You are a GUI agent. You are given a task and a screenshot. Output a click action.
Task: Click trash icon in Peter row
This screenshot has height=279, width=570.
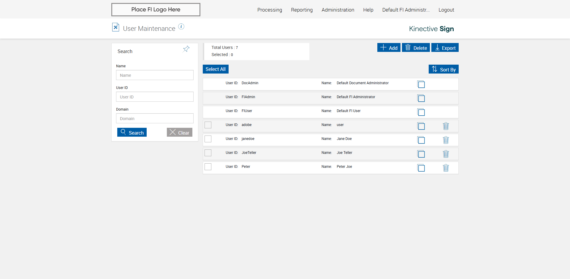point(446,168)
